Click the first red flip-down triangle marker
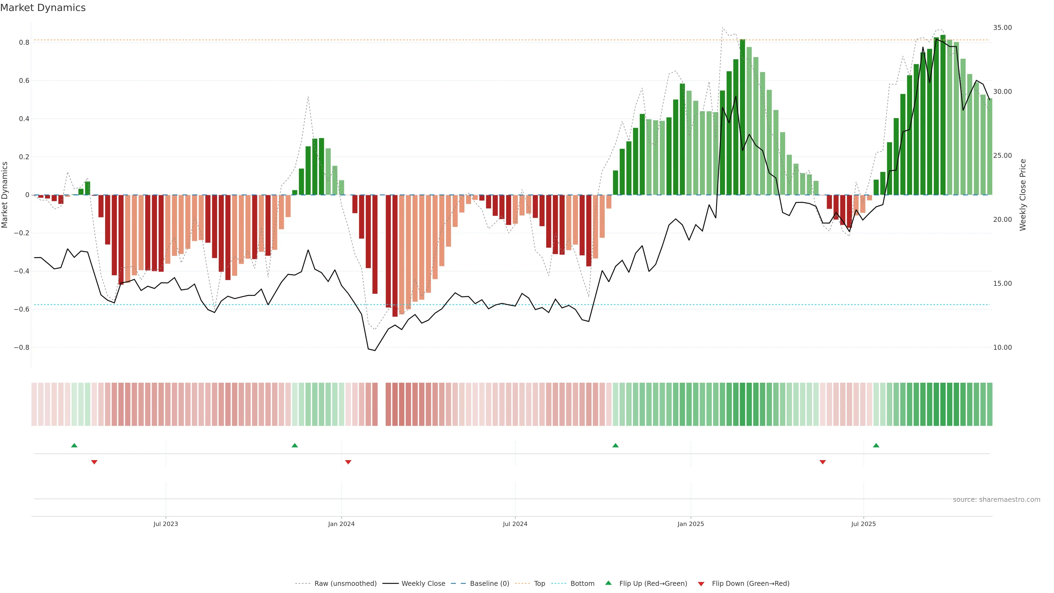Viewport: 1054px width, 593px height. (94, 462)
